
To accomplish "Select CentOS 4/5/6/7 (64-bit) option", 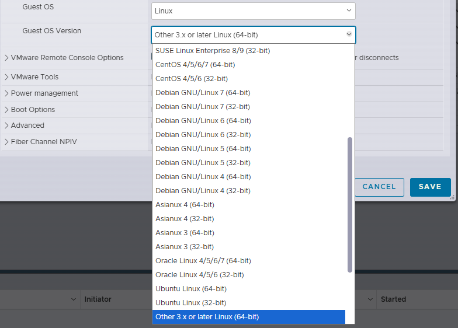I will (x=249, y=64).
